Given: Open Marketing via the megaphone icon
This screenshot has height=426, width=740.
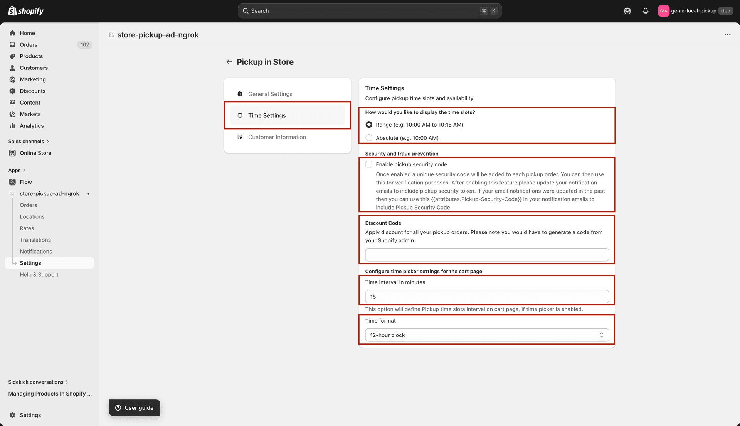Looking at the screenshot, I should pyautogui.click(x=12, y=79).
